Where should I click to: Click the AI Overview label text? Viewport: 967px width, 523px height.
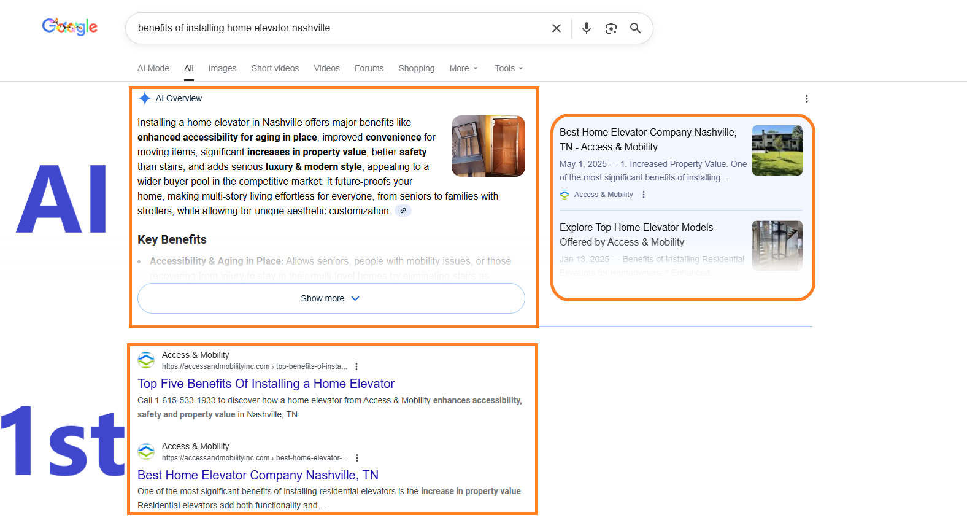pos(179,98)
